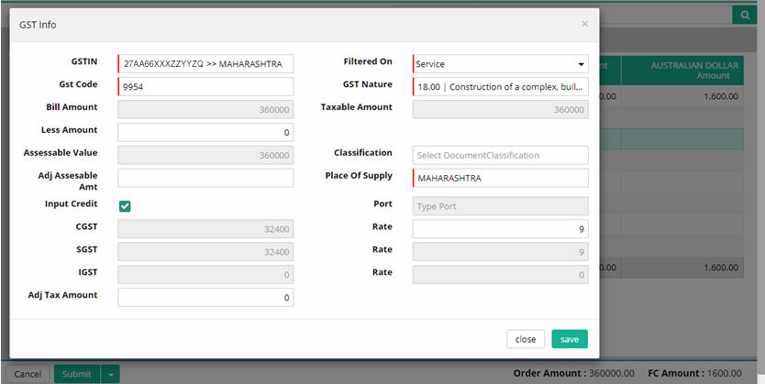Click the FC Amount total text

click(694, 373)
